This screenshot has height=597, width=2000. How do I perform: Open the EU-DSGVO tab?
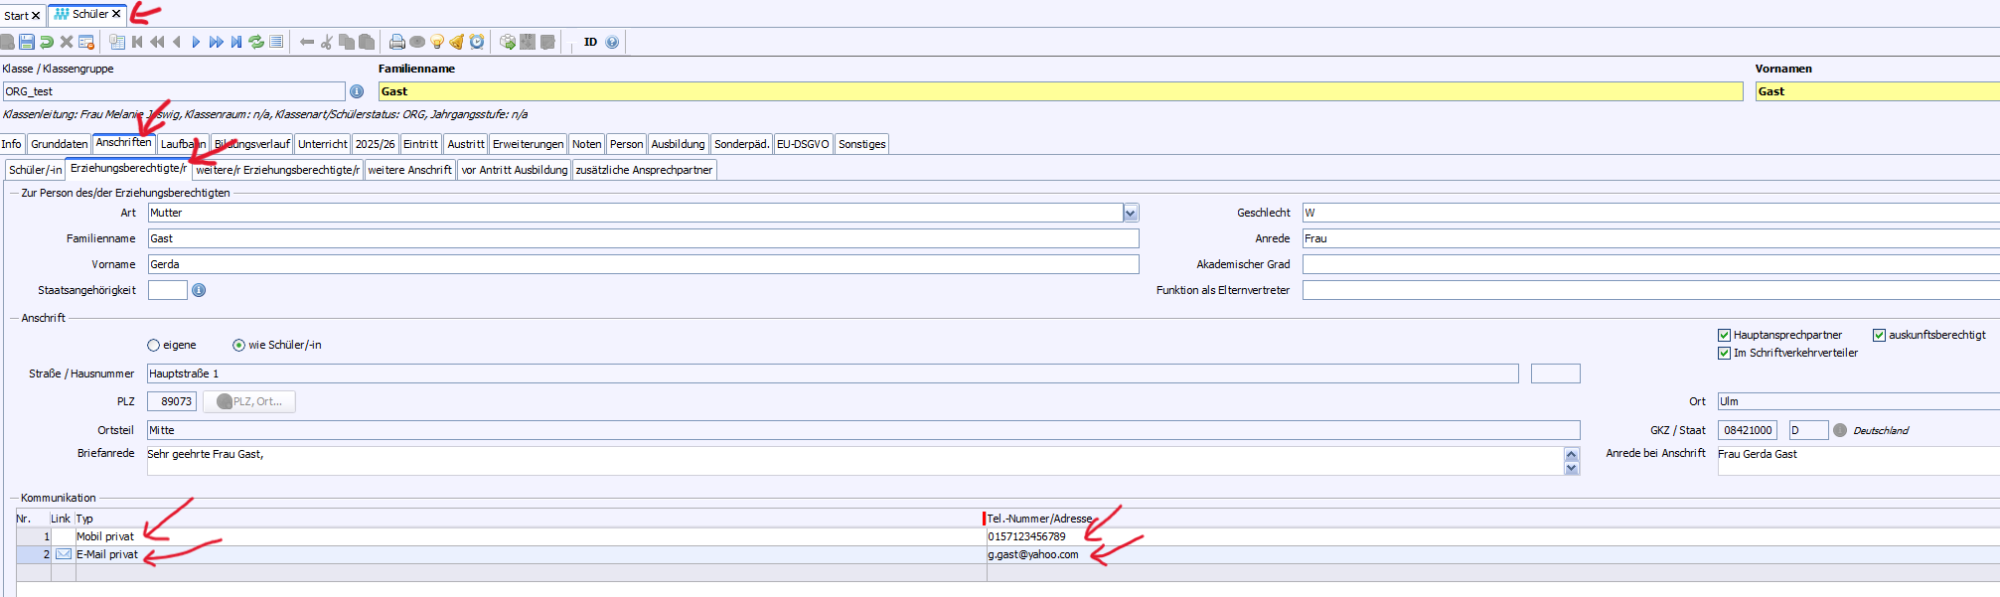803,144
